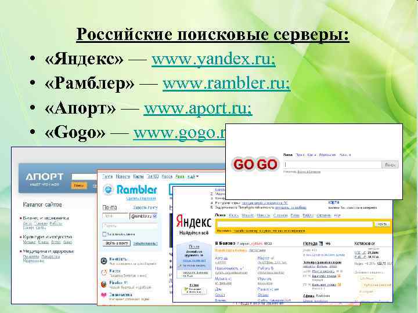Image resolution: width=418 pixels, height=313 pixels.
Task: Click the Rambler password field
Action: click(x=130, y=225)
